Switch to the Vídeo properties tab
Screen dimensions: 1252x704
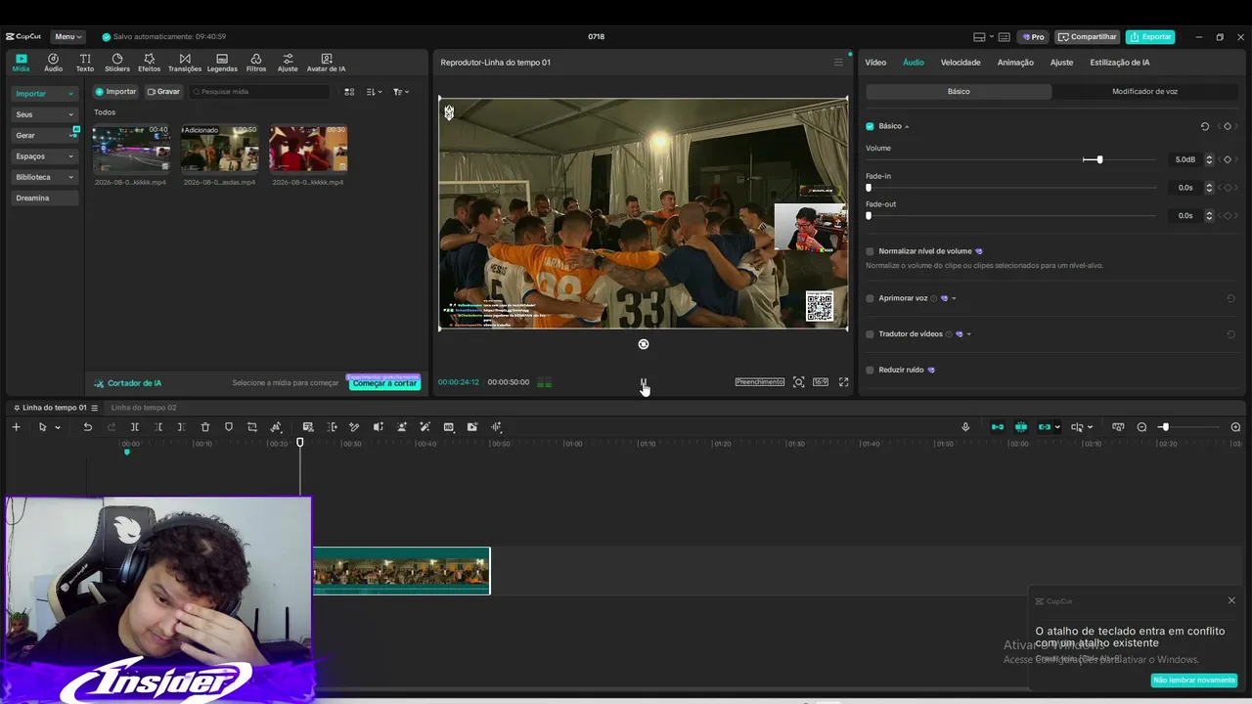pyautogui.click(x=875, y=63)
